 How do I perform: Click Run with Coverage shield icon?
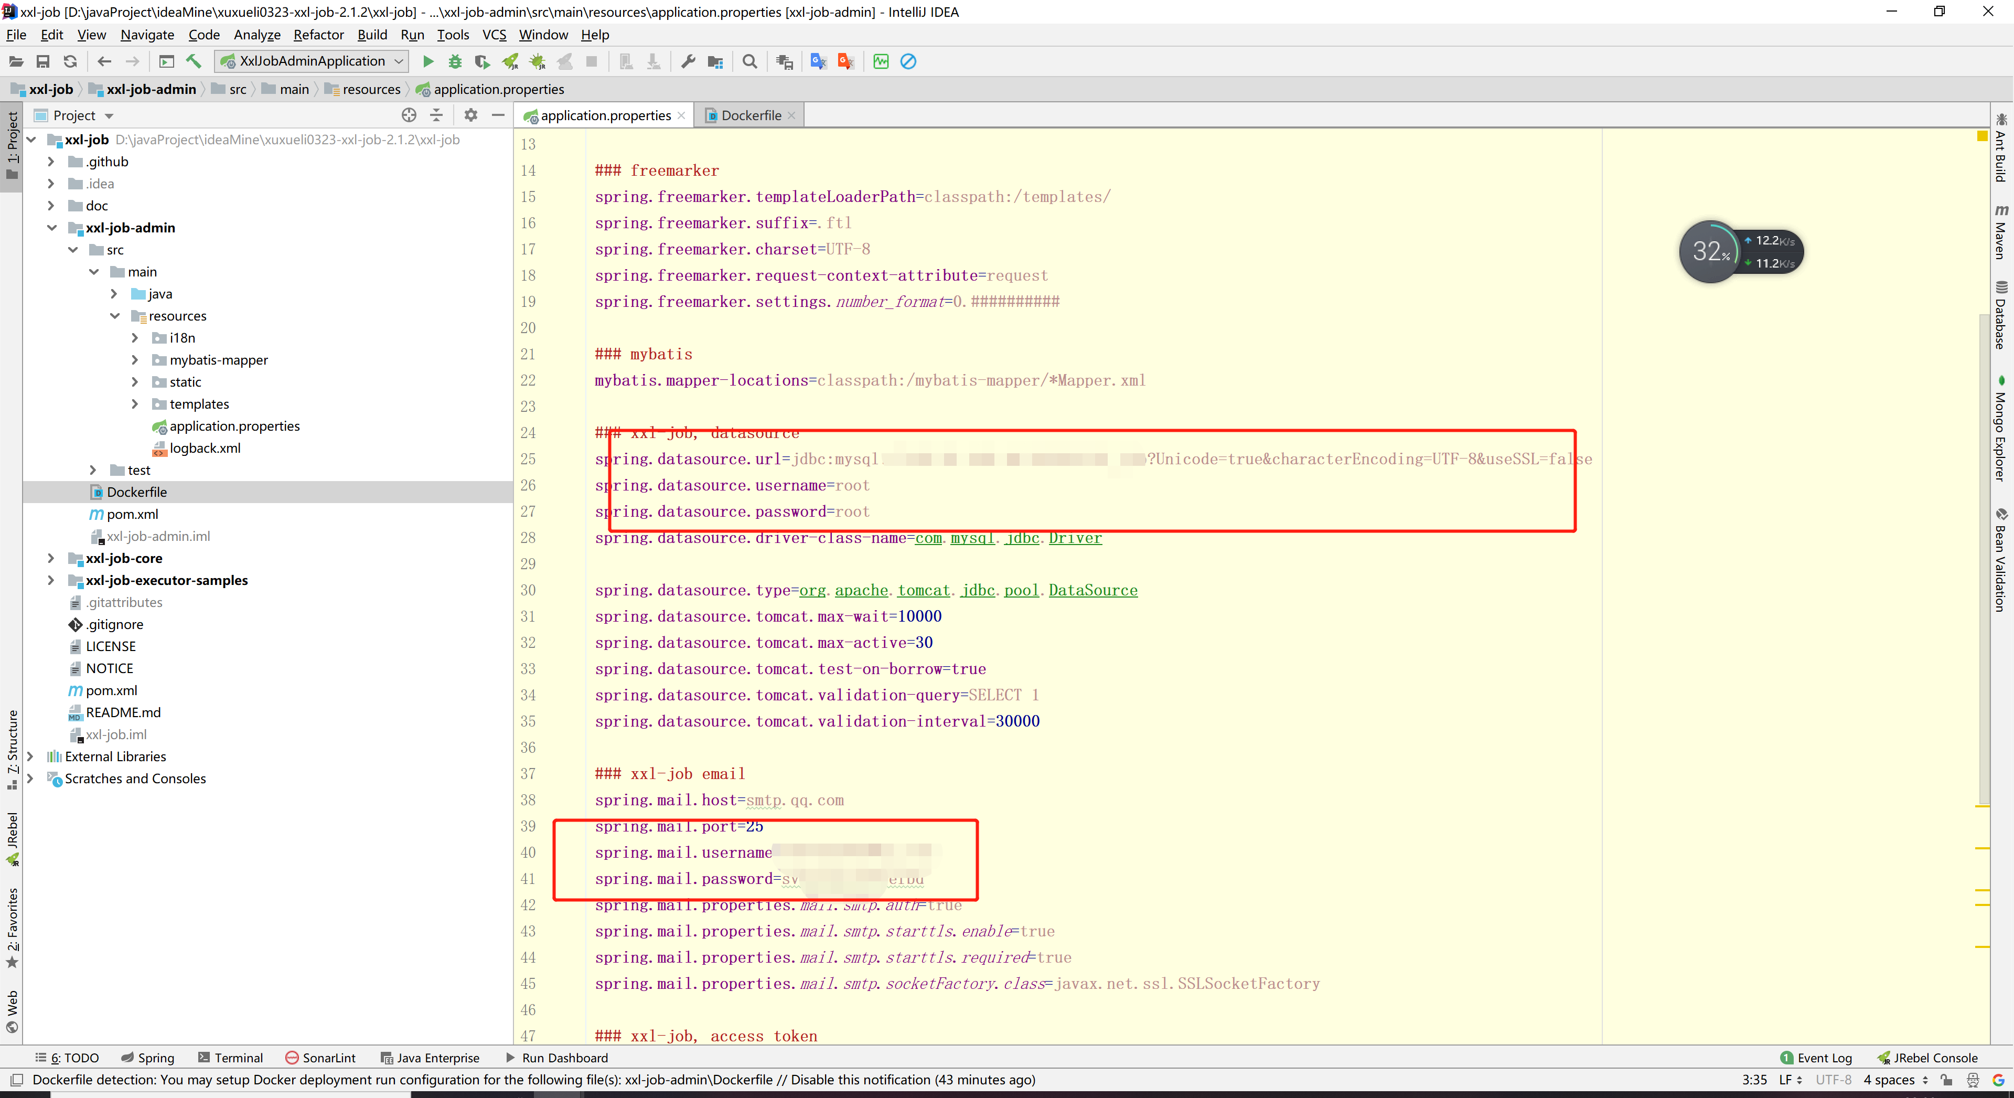[483, 61]
